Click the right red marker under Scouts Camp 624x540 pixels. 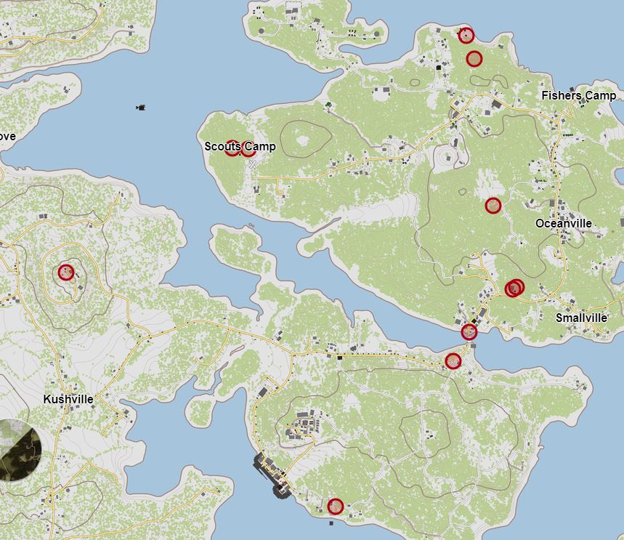248,149
